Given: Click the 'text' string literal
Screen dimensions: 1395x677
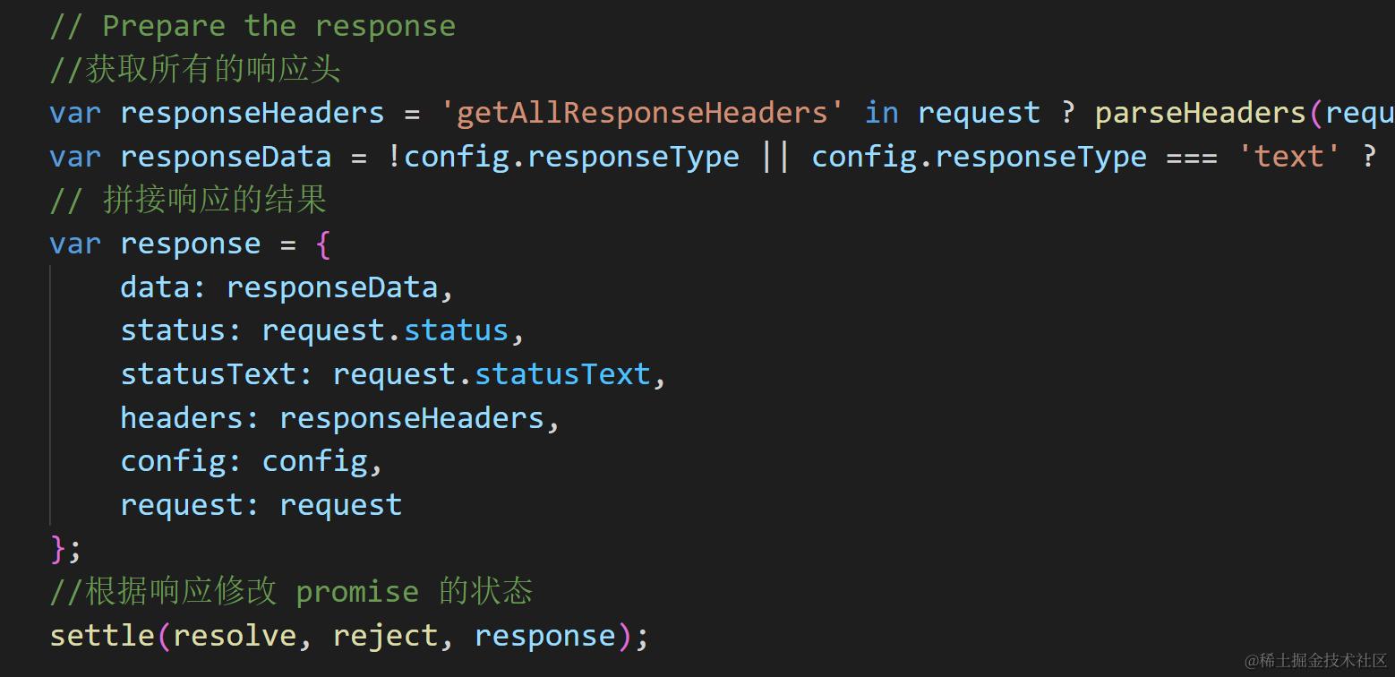Looking at the screenshot, I should coord(1289,157).
